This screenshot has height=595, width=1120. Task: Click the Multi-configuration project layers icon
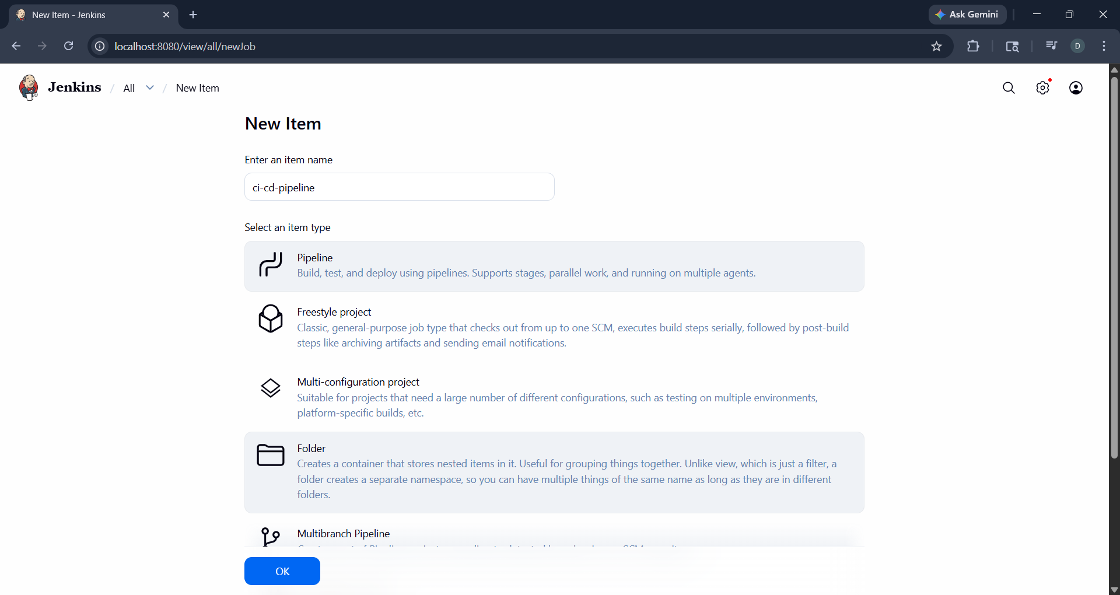coord(271,388)
